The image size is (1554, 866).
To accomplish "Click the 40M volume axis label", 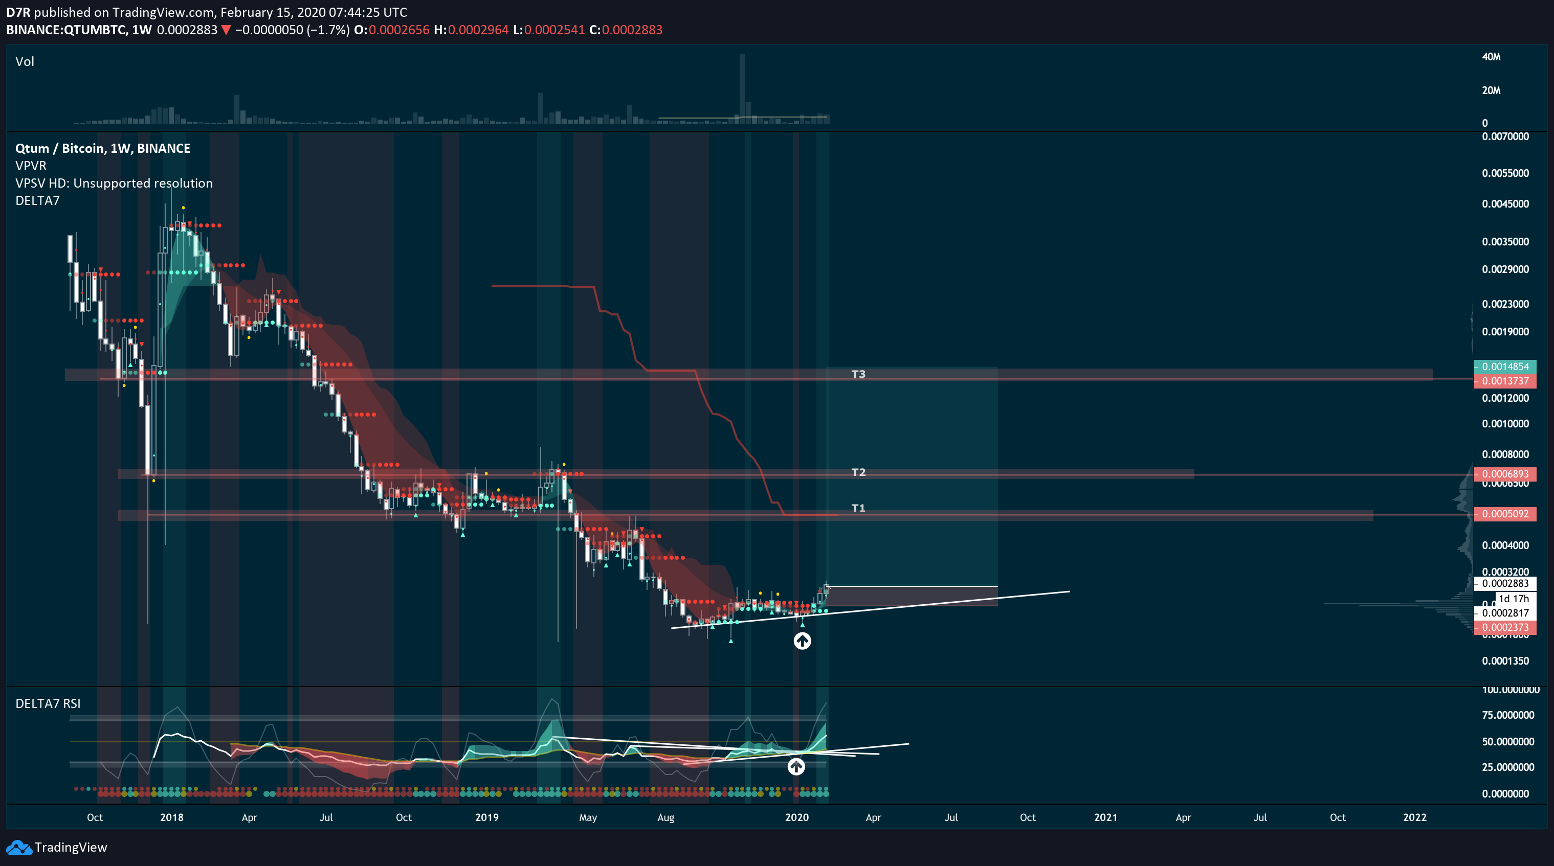I will 1491,57.
